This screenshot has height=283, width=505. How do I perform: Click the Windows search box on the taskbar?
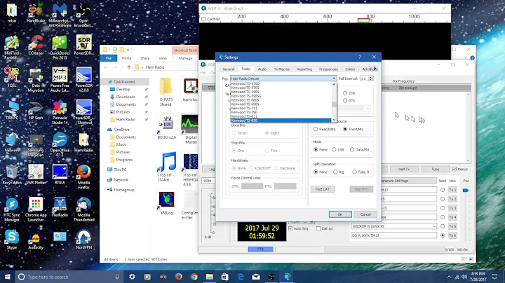[69, 277]
